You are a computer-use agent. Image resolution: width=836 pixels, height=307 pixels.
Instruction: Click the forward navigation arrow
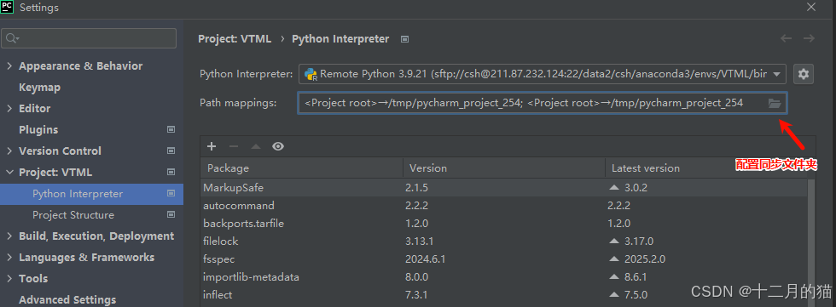(809, 38)
